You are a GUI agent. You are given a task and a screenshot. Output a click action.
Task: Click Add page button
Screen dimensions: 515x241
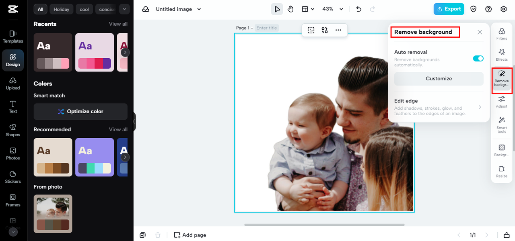(x=190, y=235)
